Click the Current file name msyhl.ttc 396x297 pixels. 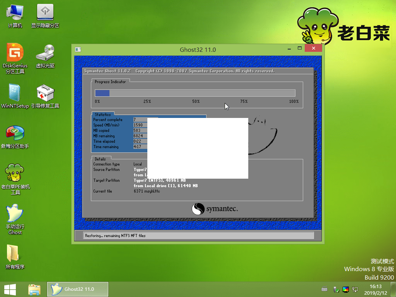[x=152, y=191]
